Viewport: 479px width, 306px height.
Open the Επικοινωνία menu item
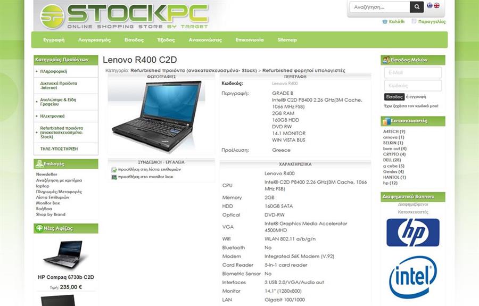250,40
